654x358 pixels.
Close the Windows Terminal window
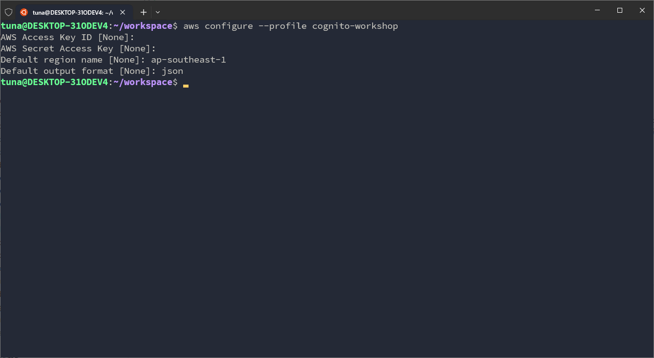[642, 10]
